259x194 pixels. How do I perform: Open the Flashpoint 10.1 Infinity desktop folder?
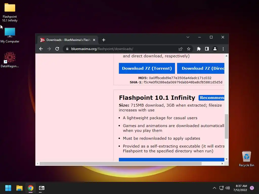point(10,12)
